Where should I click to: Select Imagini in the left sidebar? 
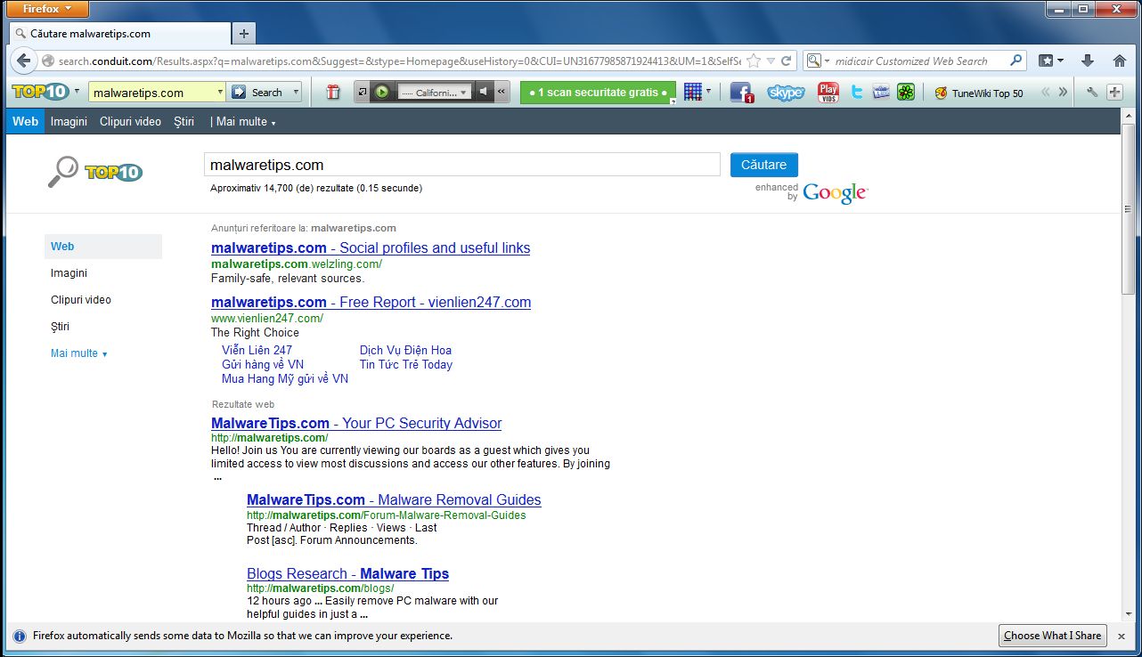coord(69,273)
